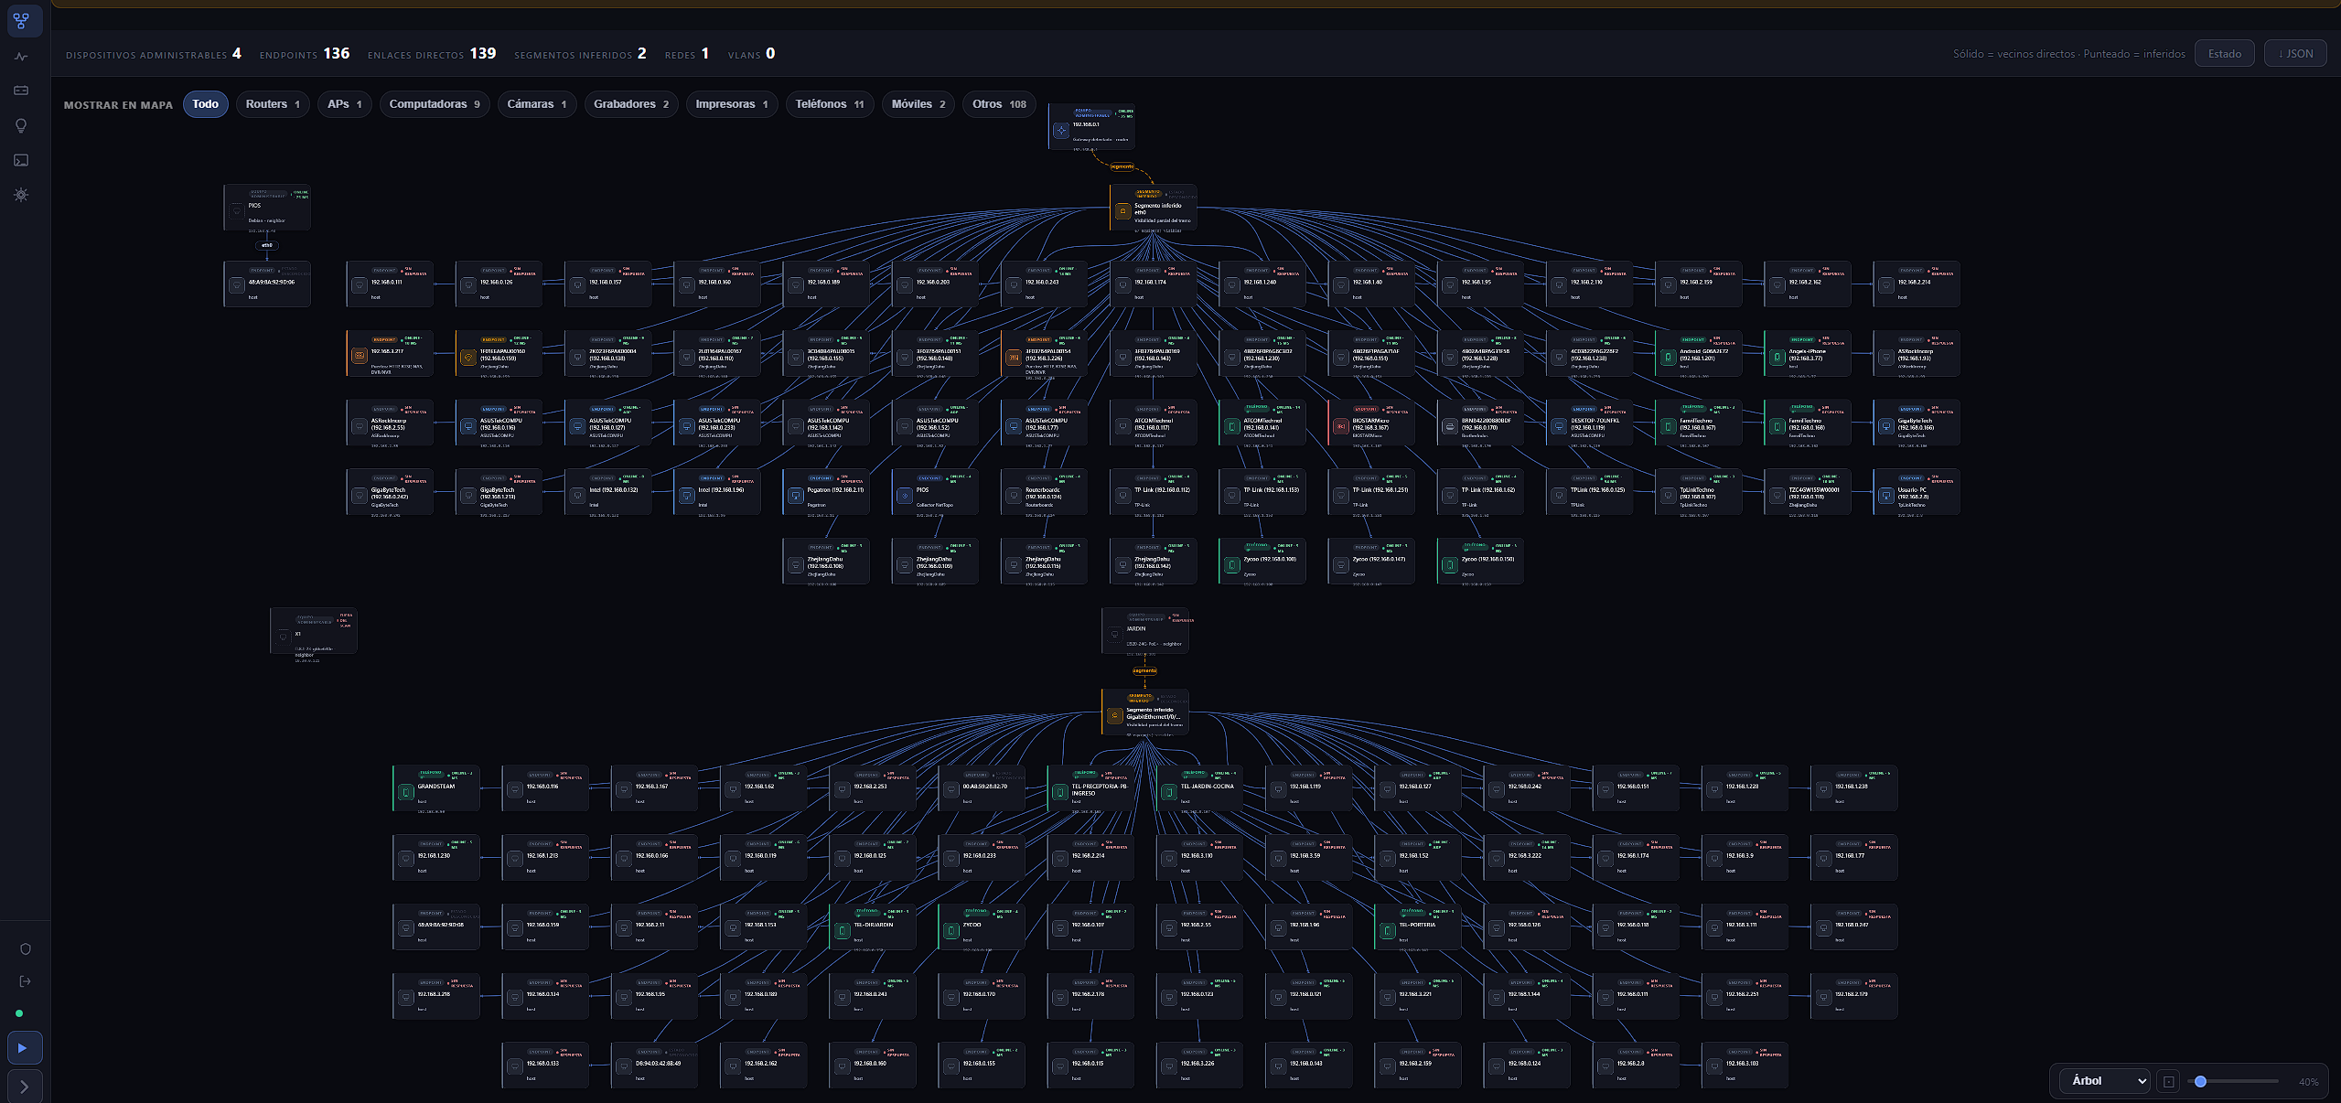
Task: Open the network topology map icon in the sidebar
Action: (x=22, y=20)
